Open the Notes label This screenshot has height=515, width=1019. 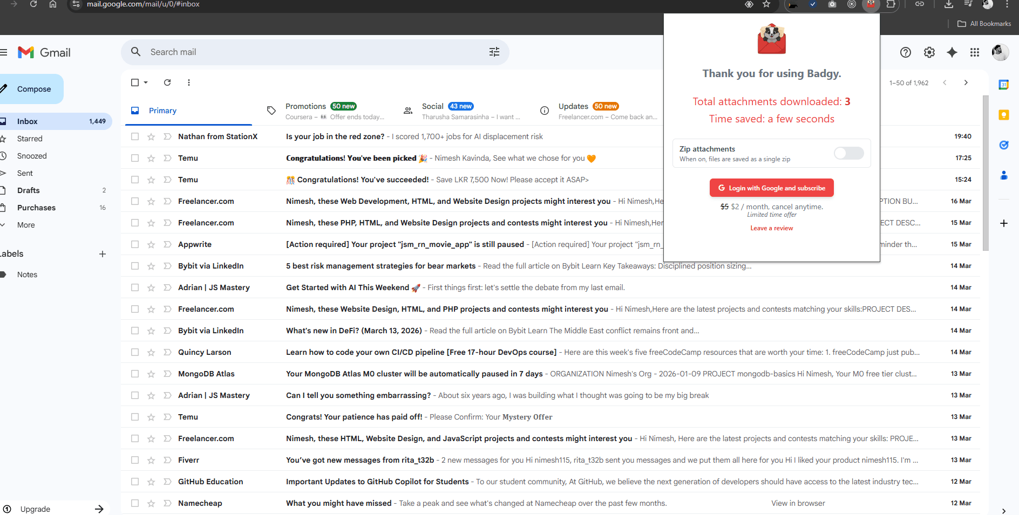tap(27, 274)
